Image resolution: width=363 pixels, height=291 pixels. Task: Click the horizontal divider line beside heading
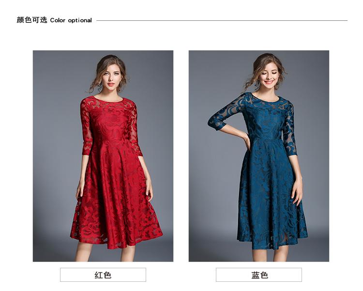pos(222,20)
